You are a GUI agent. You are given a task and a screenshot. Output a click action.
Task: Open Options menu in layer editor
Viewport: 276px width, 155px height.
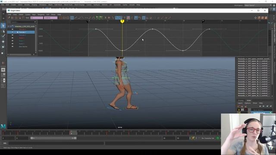coord(248,103)
